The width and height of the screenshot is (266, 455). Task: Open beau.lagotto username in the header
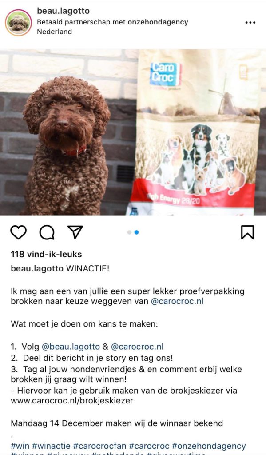tap(63, 11)
